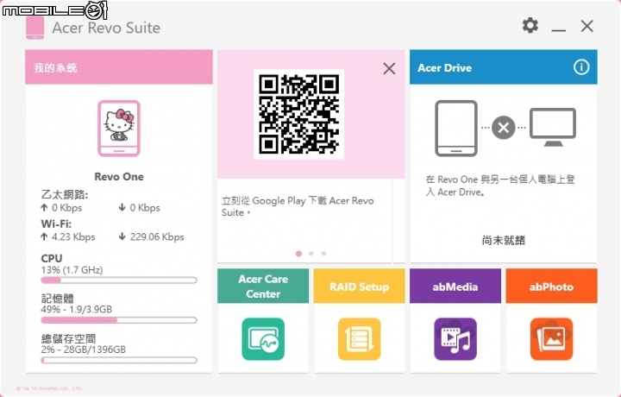
Task: Select the second carousel page dot
Action: point(311,254)
